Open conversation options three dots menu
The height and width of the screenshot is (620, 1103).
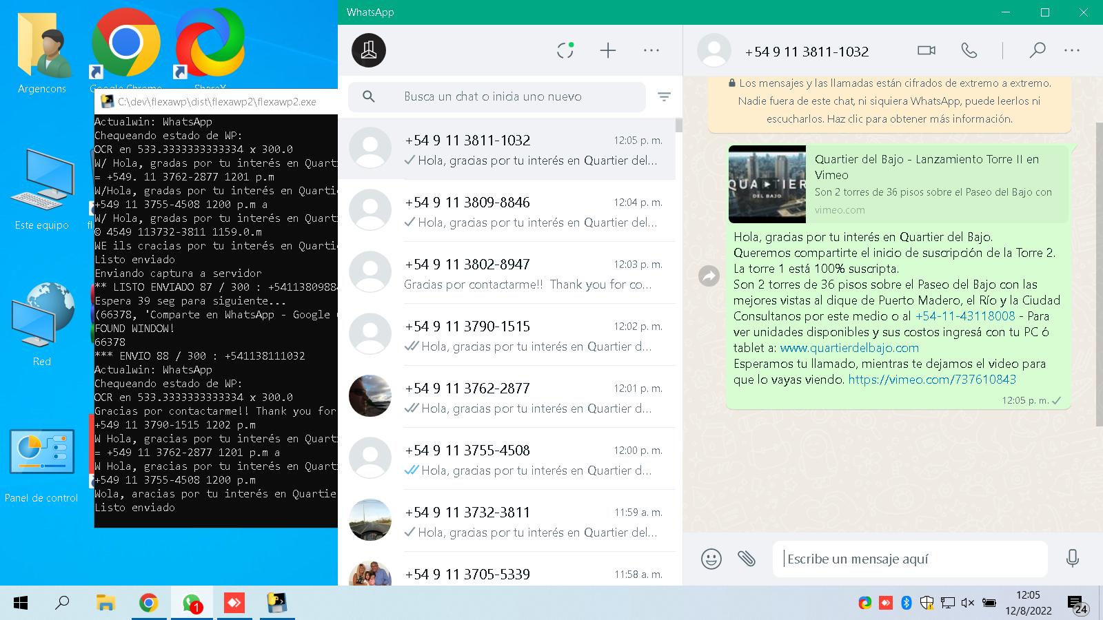1072,50
